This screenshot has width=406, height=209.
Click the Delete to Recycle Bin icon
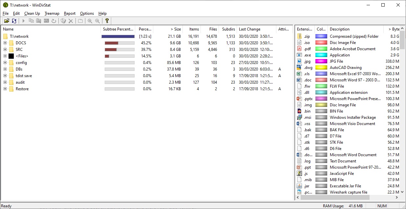tap(63, 21)
